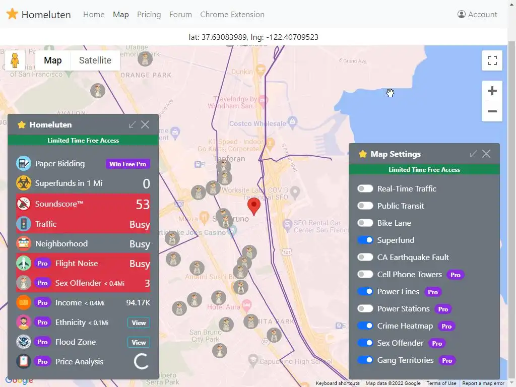The image size is (516, 387).
Task: Open the Map nav item
Action: click(x=121, y=15)
